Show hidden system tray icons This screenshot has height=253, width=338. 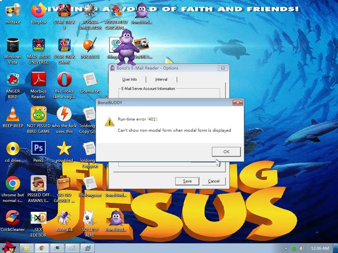tap(286, 248)
